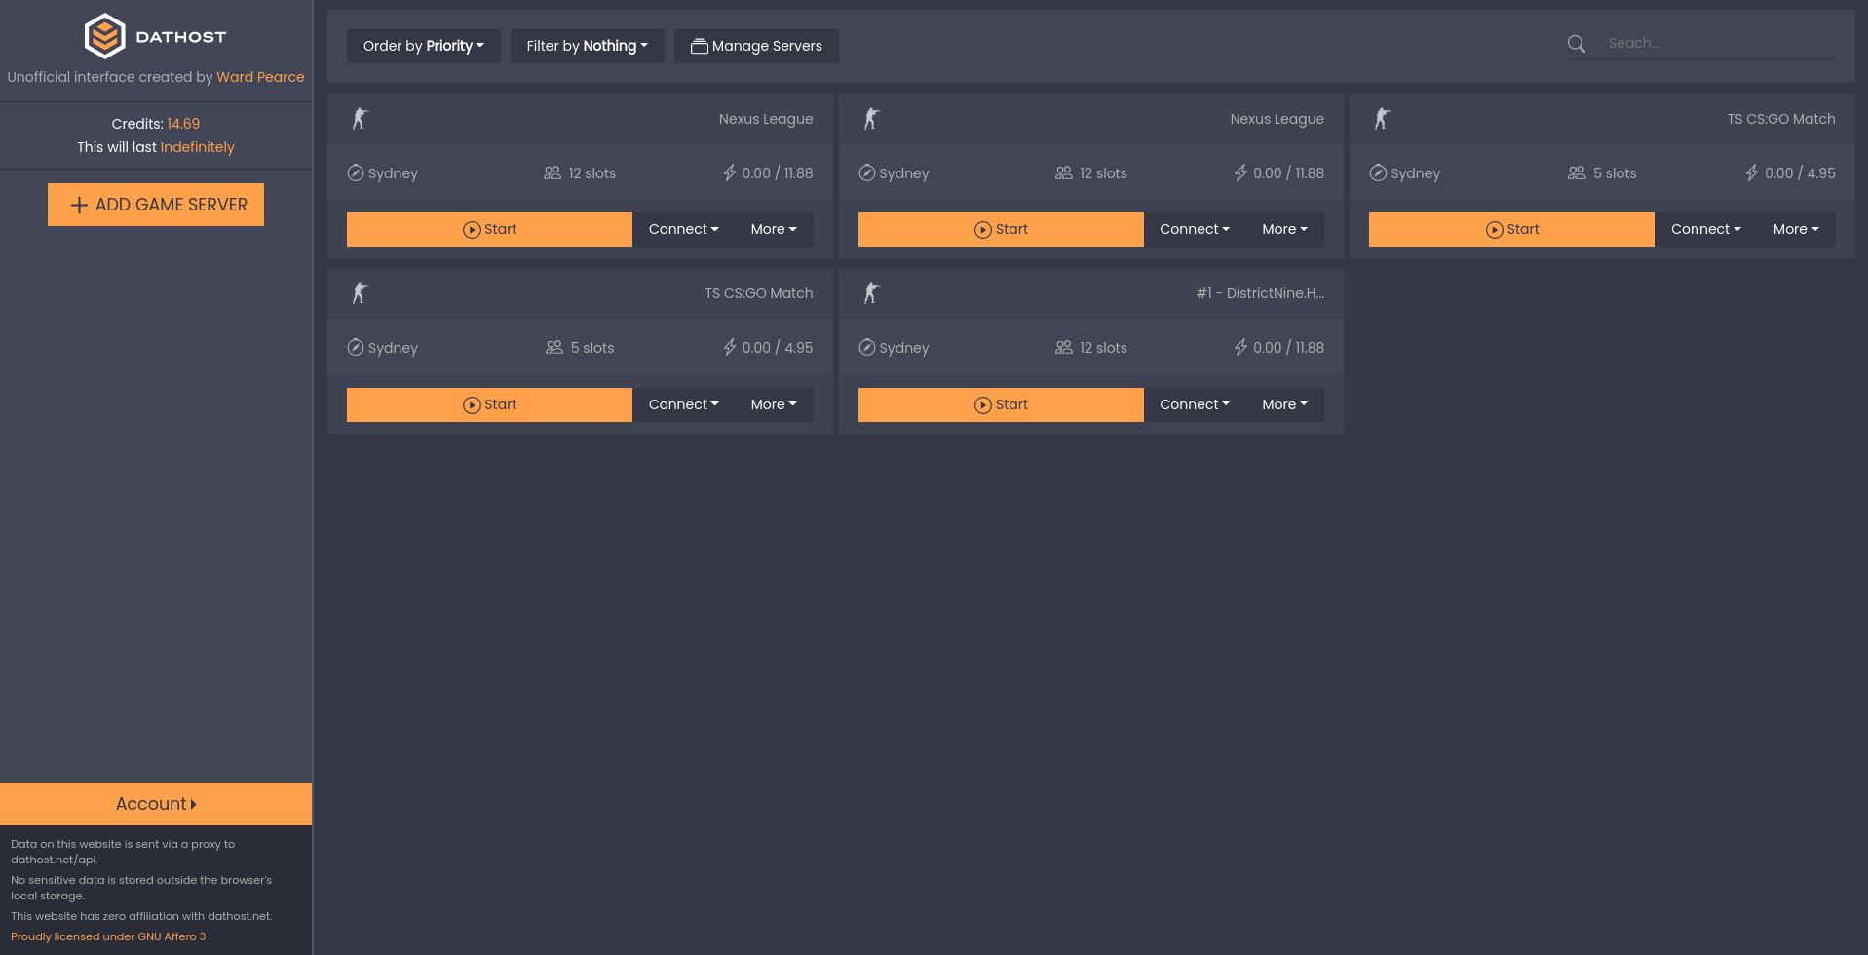The image size is (1868, 955).
Task: Click 0.00 / 11.88 on DistrictNine card
Action: coord(1288,348)
